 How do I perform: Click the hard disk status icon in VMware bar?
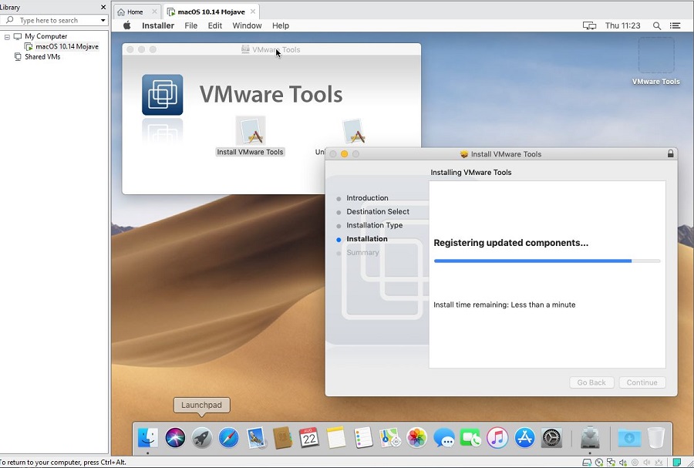587,463
